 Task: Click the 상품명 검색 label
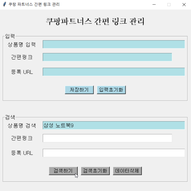(x=22, y=125)
